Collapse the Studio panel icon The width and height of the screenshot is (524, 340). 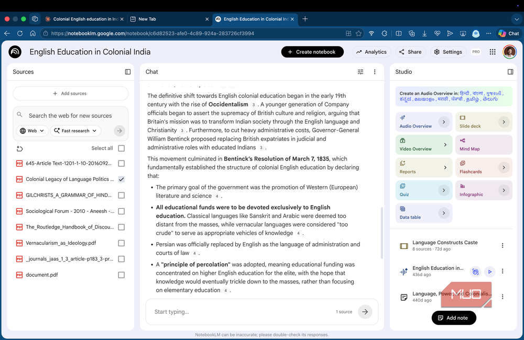coord(510,72)
